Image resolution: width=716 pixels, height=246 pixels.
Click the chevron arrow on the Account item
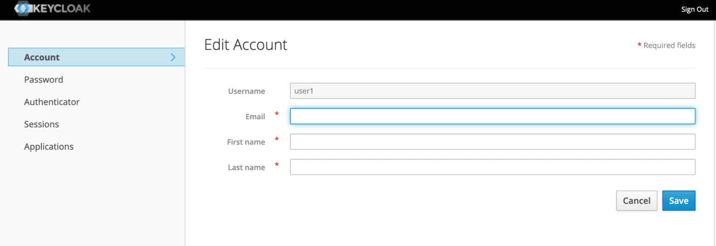[173, 57]
